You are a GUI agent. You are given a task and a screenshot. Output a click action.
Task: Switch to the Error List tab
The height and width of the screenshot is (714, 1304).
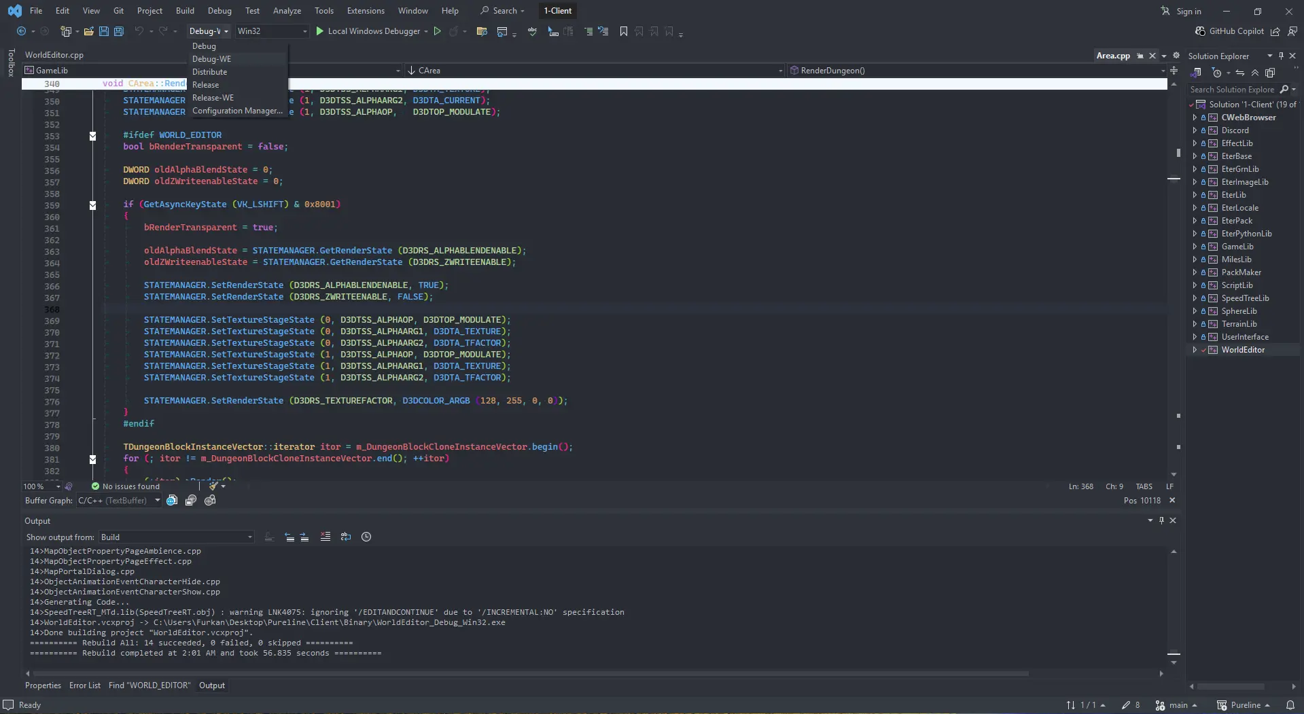[84, 685]
